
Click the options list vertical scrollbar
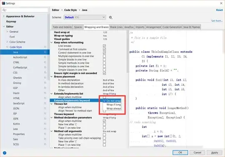click(x=128, y=52)
